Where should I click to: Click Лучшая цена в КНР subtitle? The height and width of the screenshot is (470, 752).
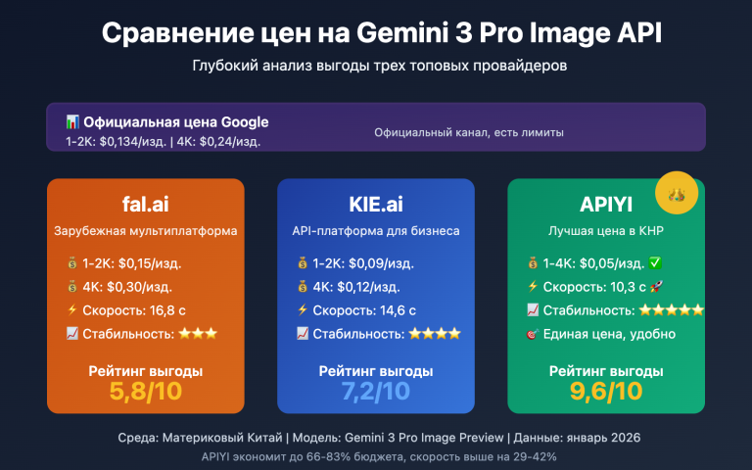tap(606, 231)
